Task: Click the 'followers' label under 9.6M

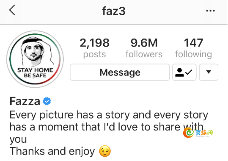Action: [144, 54]
